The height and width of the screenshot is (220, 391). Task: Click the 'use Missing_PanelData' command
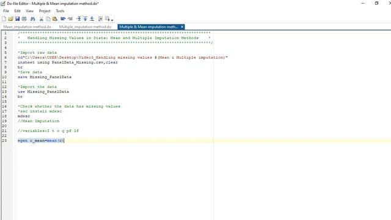click(x=43, y=92)
